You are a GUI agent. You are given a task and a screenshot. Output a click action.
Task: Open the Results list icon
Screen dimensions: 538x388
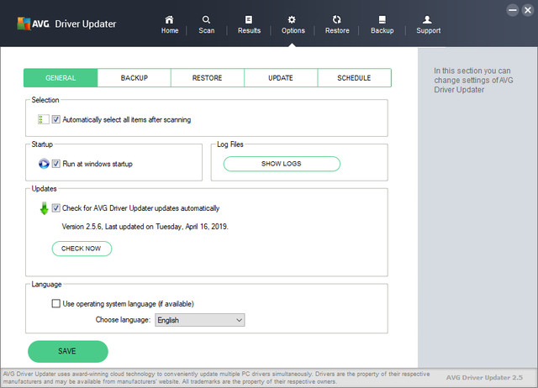point(249,19)
